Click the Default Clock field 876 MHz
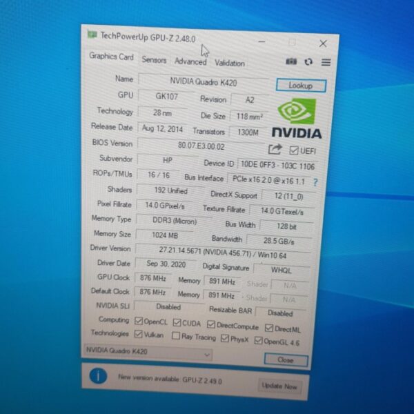Viewport: 414px width, 414px height. tap(152, 292)
